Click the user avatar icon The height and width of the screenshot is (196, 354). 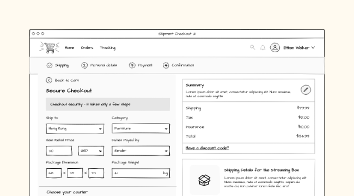tap(274, 48)
